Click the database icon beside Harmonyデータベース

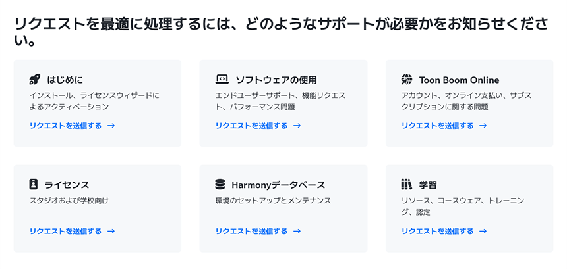coord(220,185)
